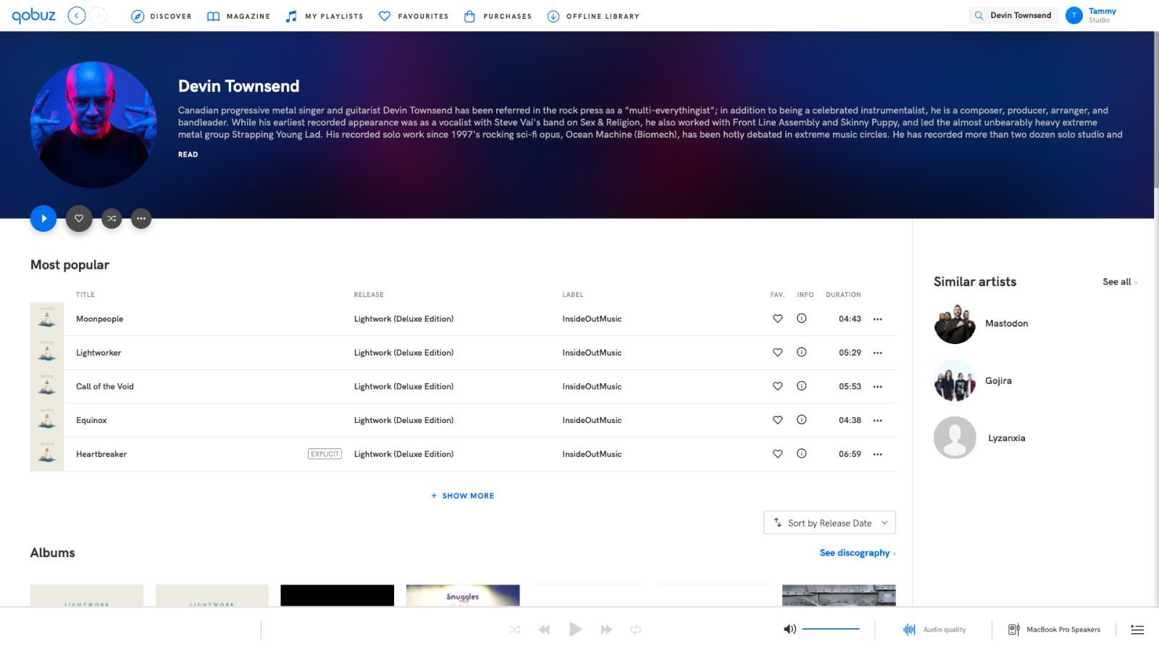Favourite the Equinox track
Viewport: 1159px width, 652px height.
pyautogui.click(x=777, y=420)
